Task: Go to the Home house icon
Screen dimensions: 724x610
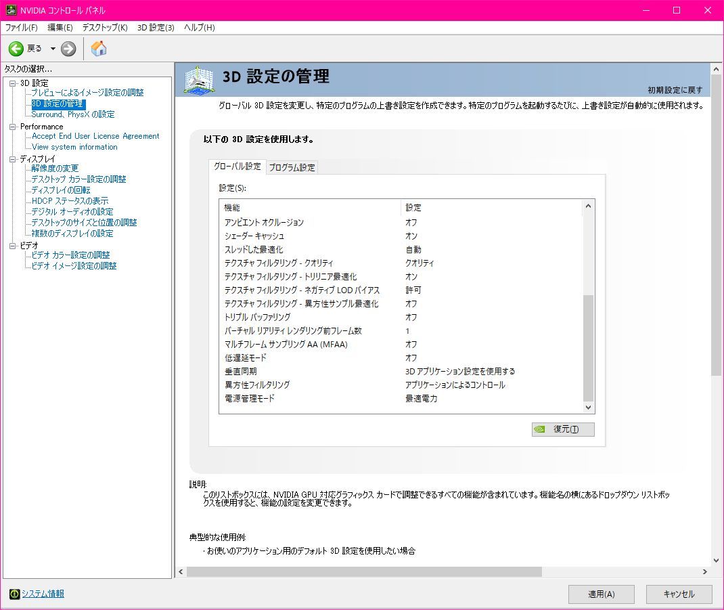Action: (x=98, y=49)
